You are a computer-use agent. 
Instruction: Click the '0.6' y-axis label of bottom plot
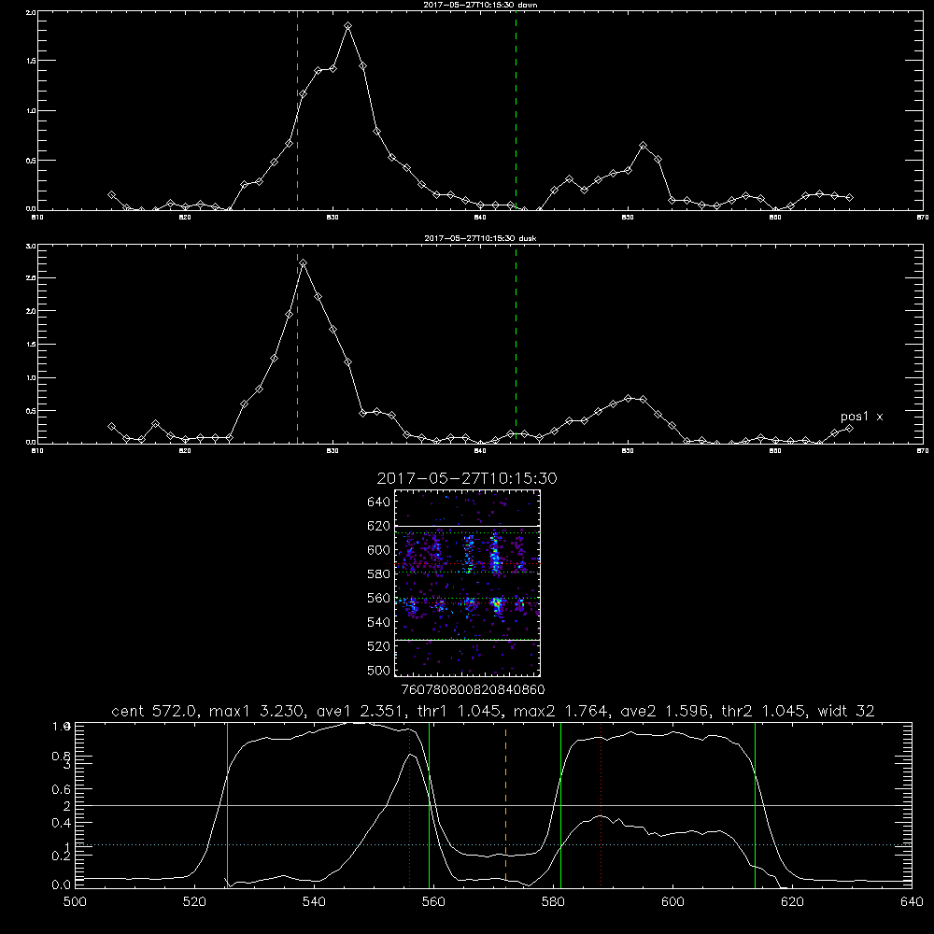(62, 790)
